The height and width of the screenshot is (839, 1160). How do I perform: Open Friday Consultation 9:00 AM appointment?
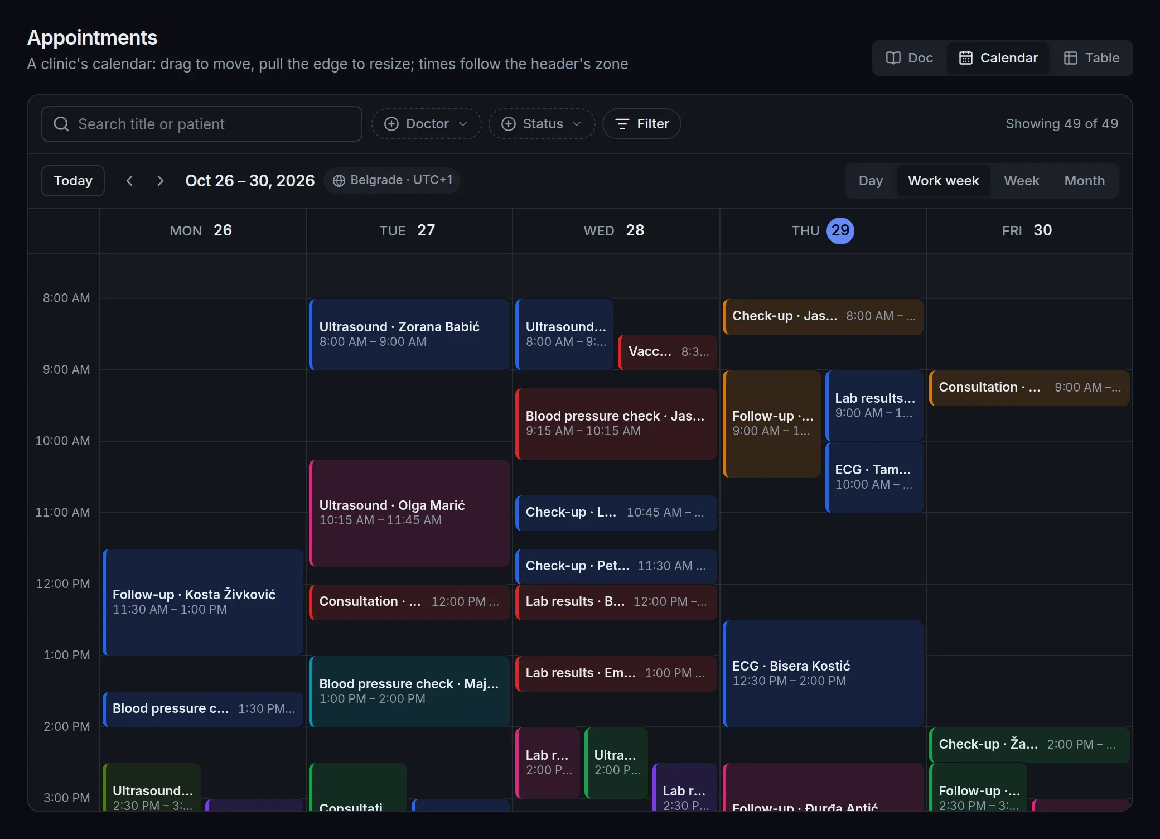[x=1029, y=388]
